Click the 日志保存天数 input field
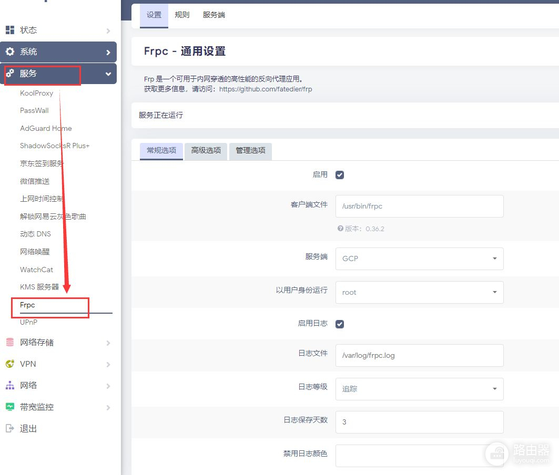559x475 pixels. [x=419, y=422]
